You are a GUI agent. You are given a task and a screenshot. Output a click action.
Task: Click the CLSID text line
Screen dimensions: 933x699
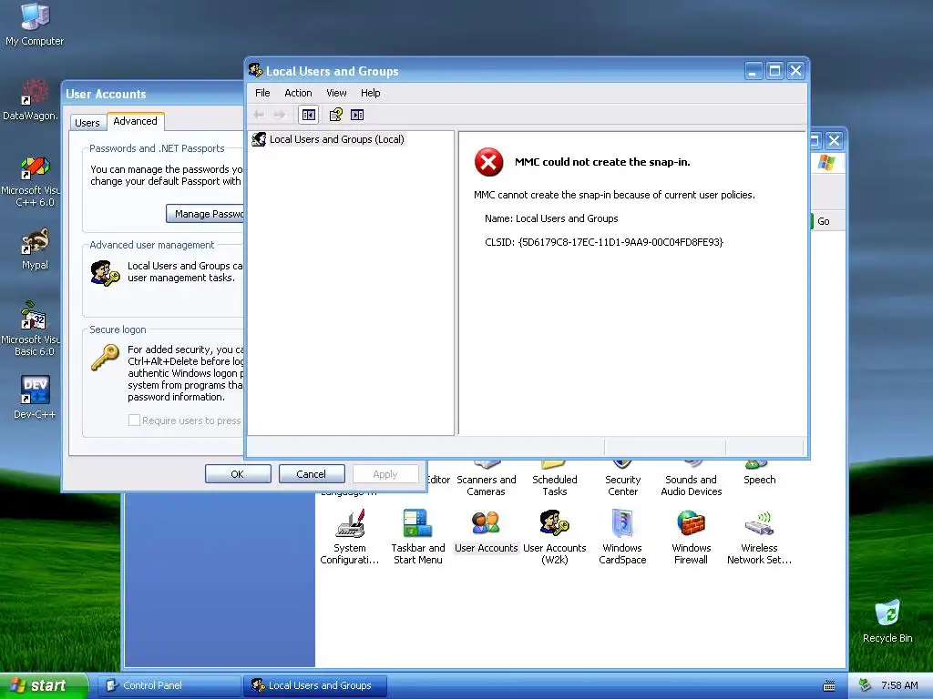pyautogui.click(x=604, y=242)
